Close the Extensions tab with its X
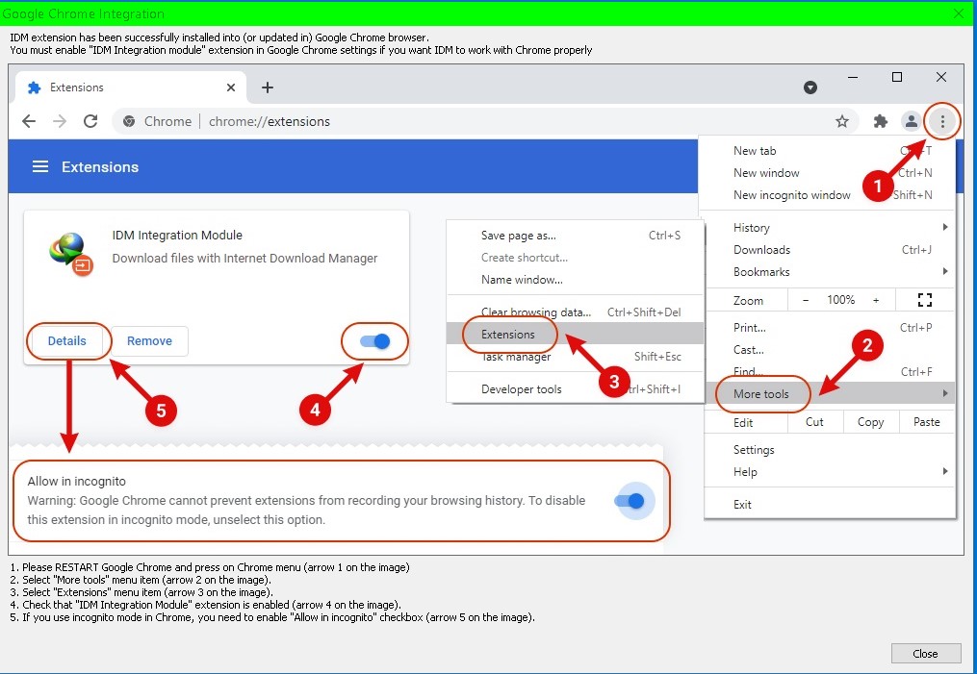Image resolution: width=977 pixels, height=674 pixels. tap(231, 87)
